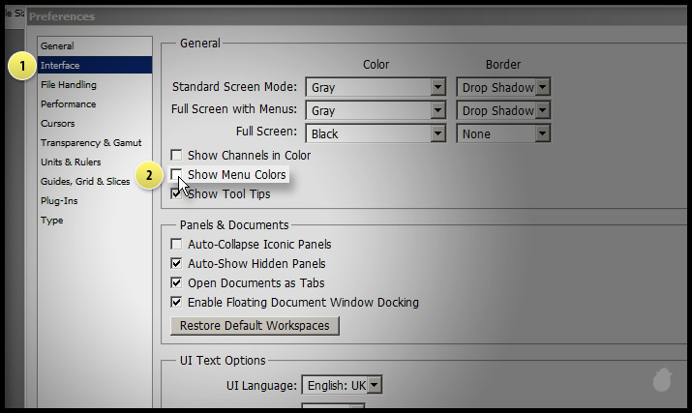Switch to Transparency & Gamut preferences
Screen dimensions: 692x413
91,143
